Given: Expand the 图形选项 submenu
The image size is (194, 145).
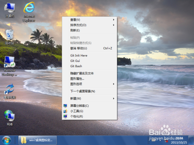Looking at the screenshot, I should pos(90,84).
